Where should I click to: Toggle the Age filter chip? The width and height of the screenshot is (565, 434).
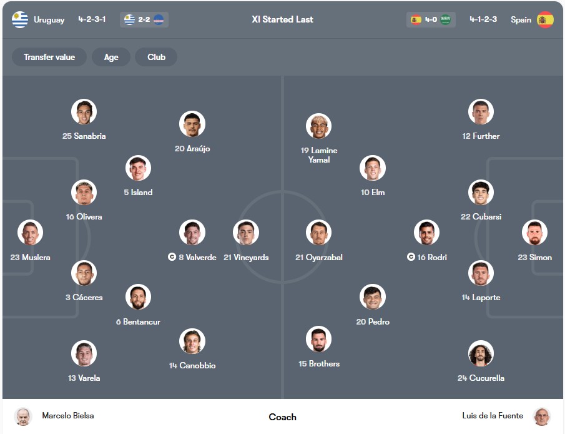coord(111,57)
